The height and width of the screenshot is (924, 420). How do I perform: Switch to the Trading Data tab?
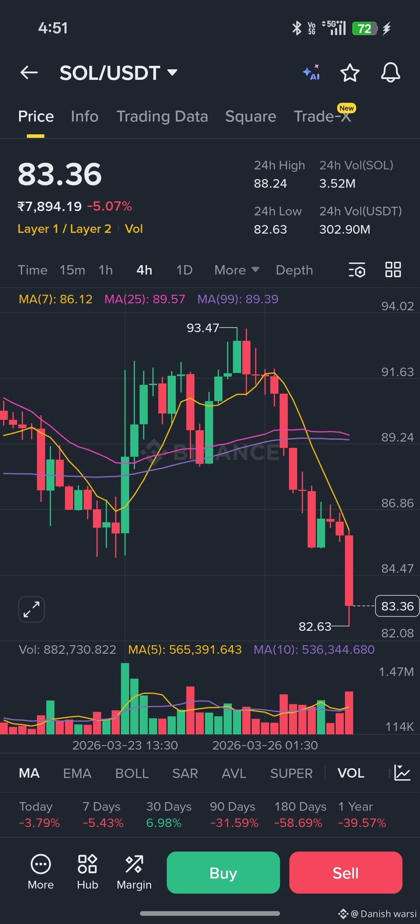(x=162, y=116)
